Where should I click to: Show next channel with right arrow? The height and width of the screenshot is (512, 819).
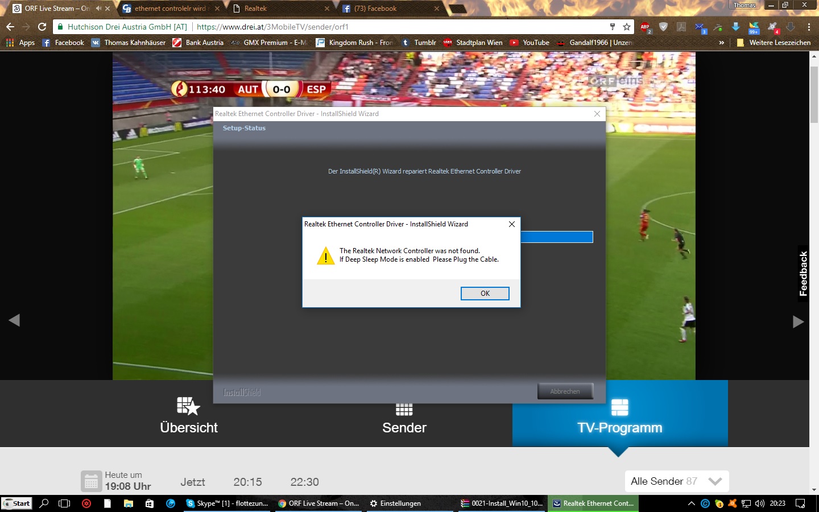tap(799, 322)
